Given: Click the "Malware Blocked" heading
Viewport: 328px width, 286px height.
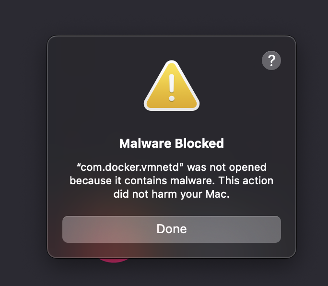Looking at the screenshot, I should tap(172, 143).
